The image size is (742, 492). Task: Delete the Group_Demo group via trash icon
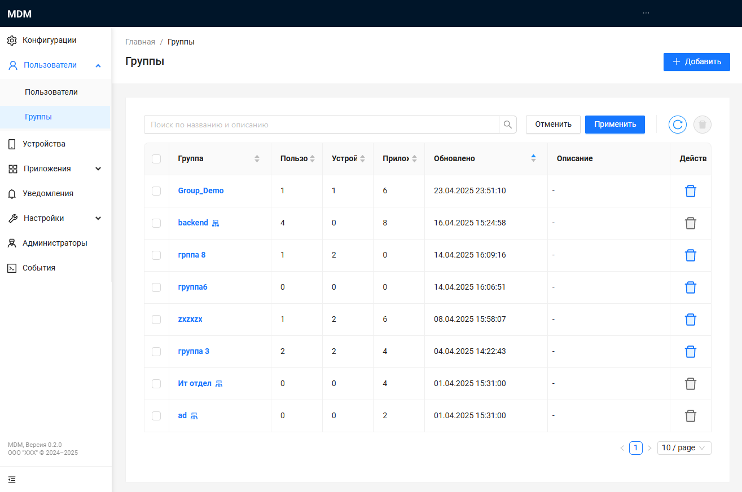click(690, 191)
